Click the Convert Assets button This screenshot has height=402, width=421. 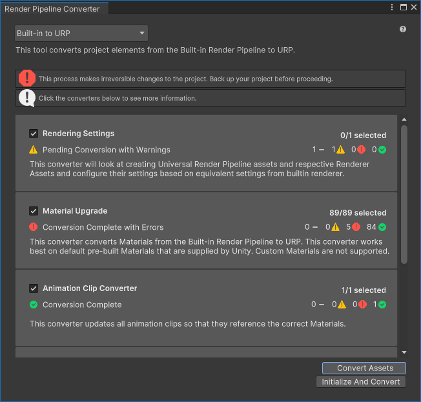pyautogui.click(x=364, y=368)
